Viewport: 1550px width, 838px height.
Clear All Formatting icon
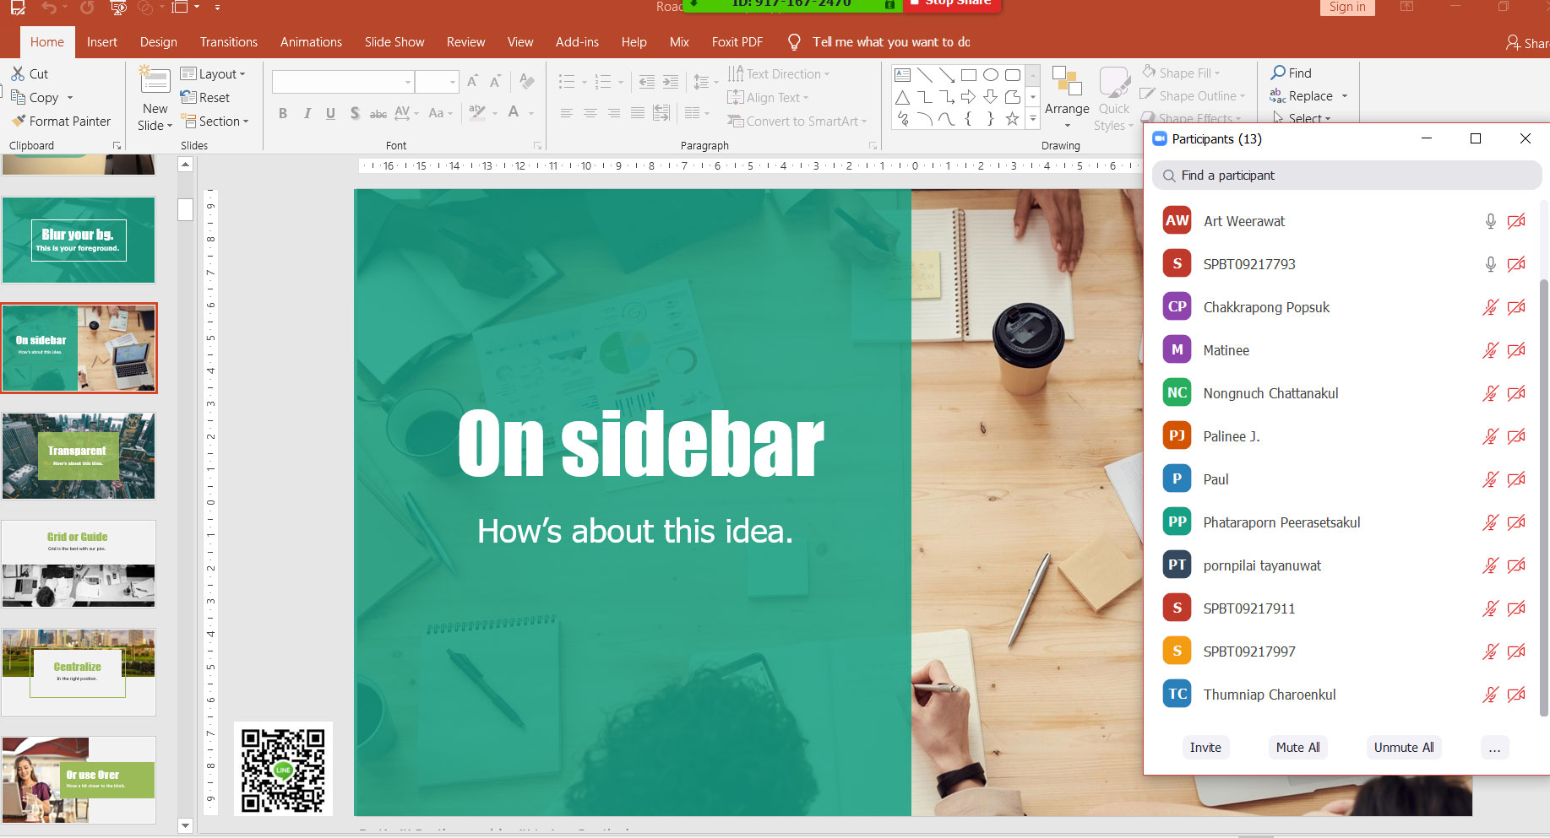pos(527,81)
